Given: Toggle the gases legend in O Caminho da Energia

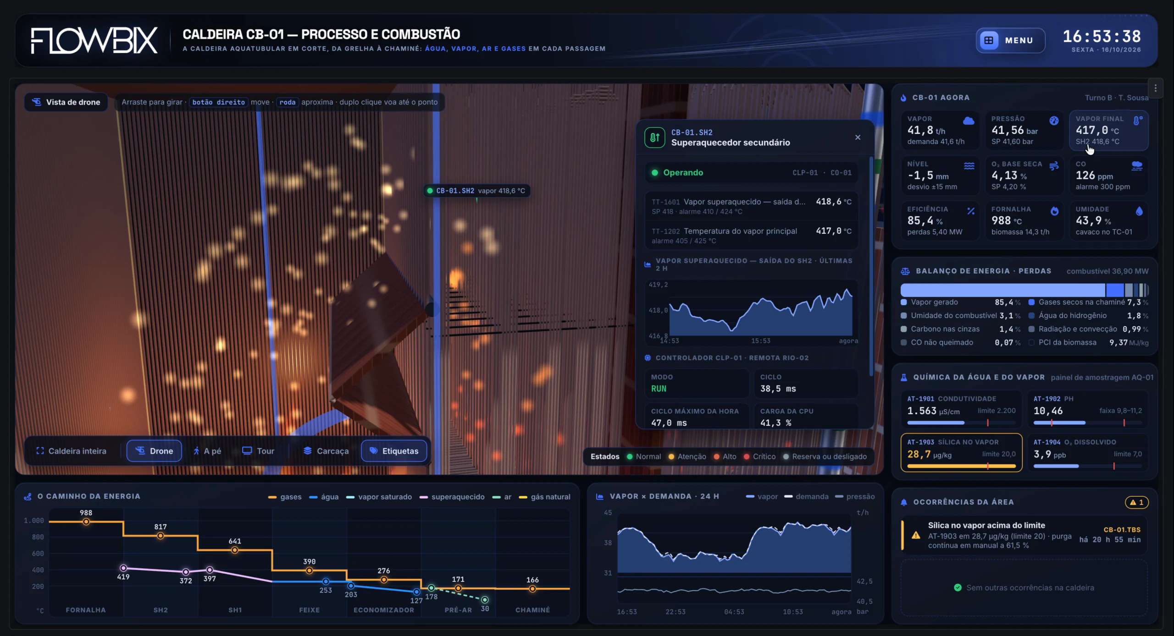Looking at the screenshot, I should click(x=285, y=497).
